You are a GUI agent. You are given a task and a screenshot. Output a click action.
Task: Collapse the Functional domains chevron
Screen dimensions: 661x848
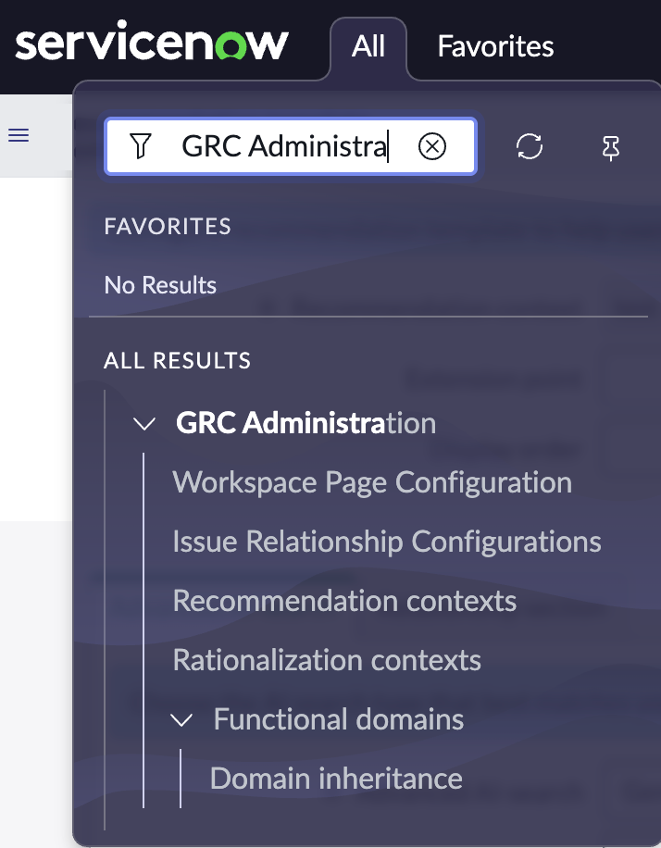tap(181, 720)
